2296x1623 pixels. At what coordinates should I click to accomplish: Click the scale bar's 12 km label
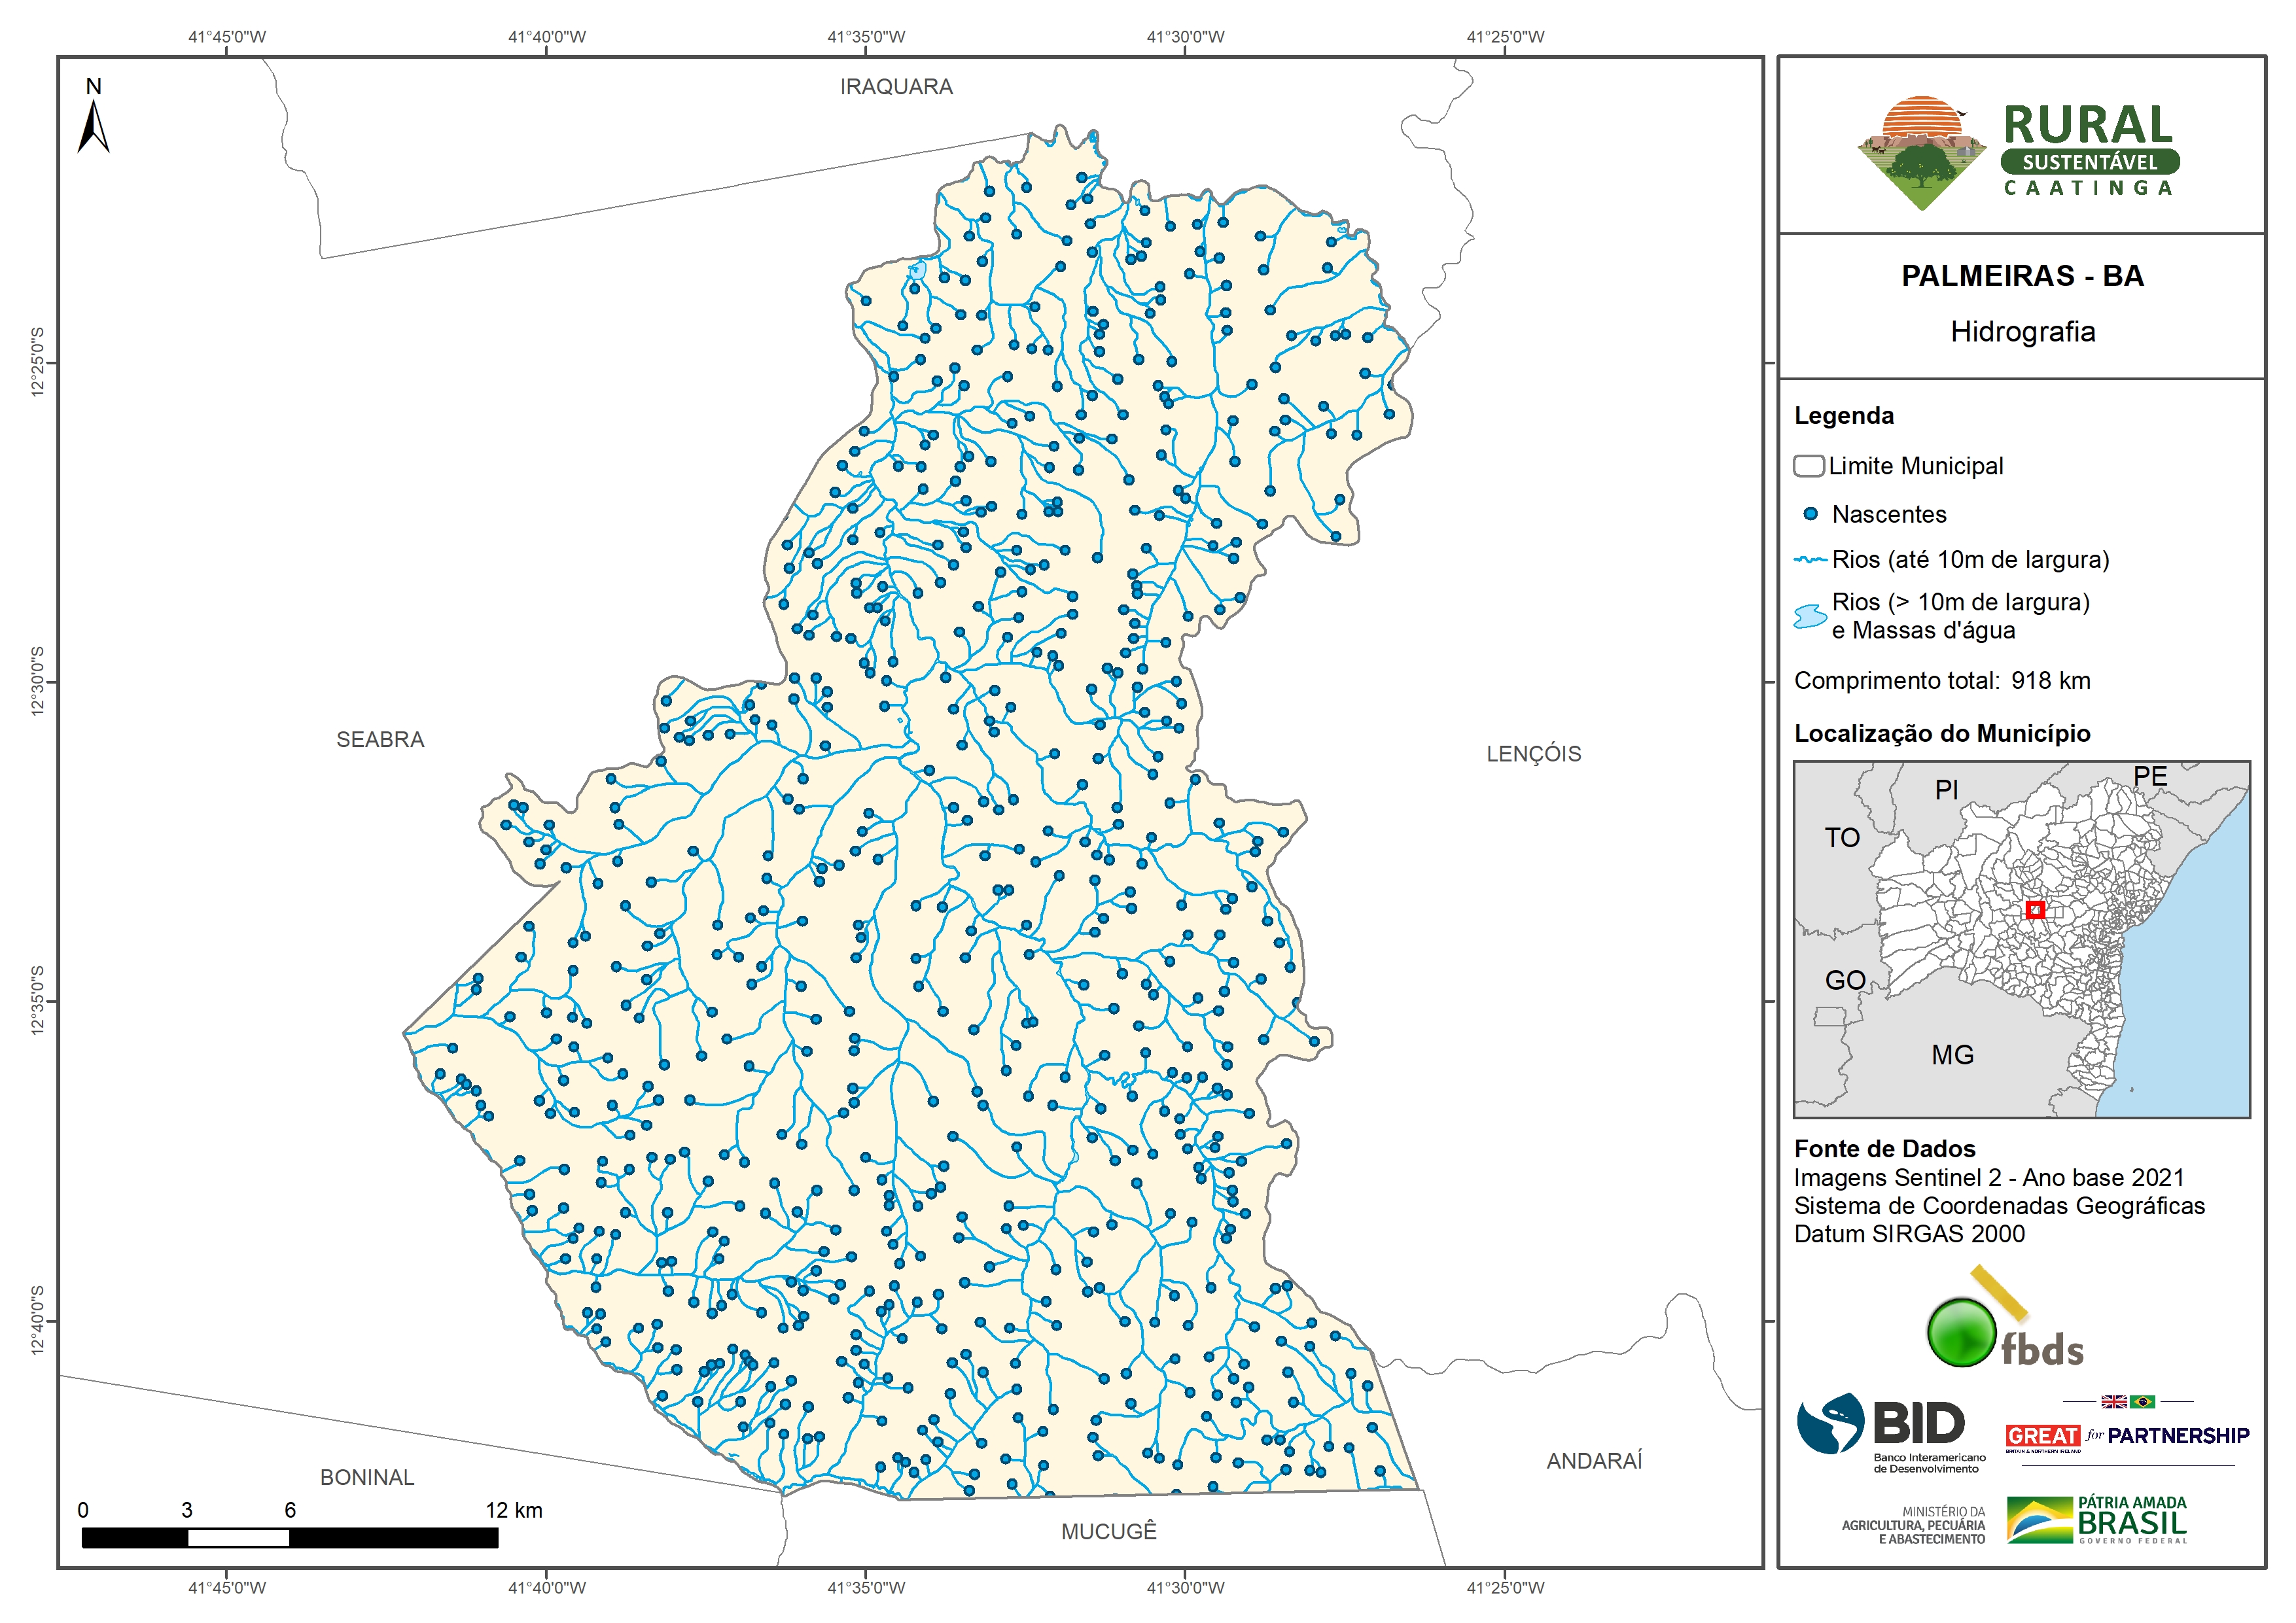click(x=514, y=1510)
